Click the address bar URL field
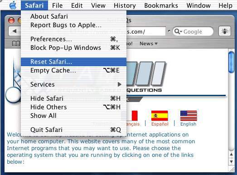 pos(146,31)
